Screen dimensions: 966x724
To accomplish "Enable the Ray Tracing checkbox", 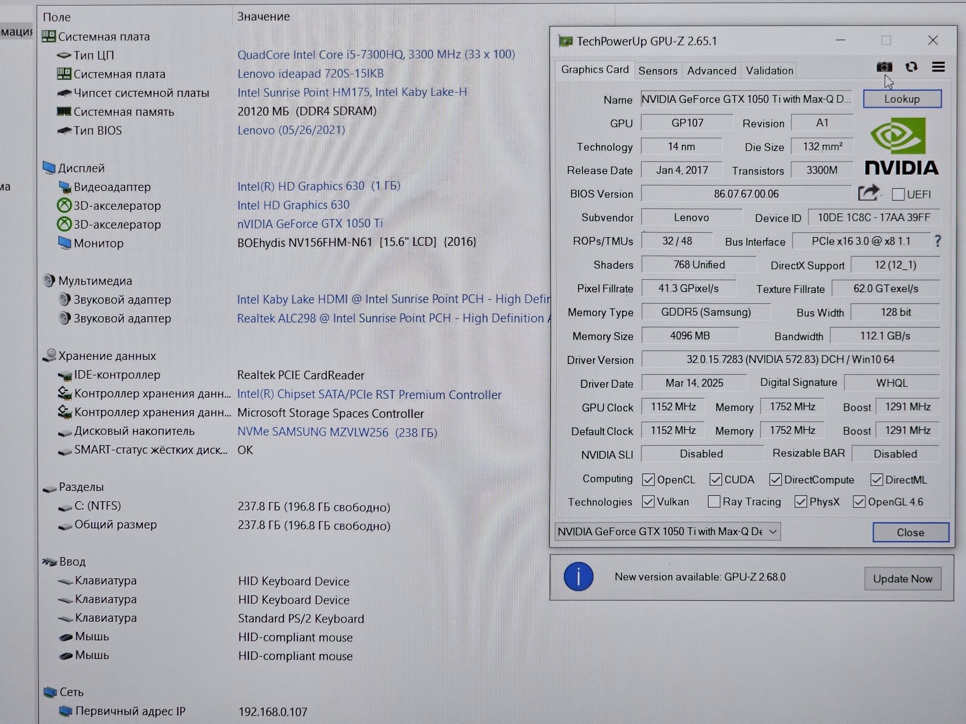I will pyautogui.click(x=714, y=501).
